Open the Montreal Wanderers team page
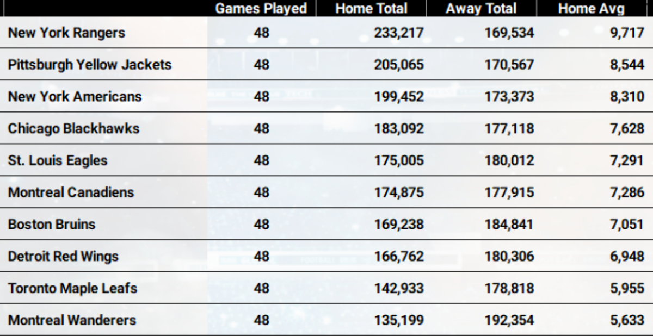The height and width of the screenshot is (336, 653). coord(71,320)
